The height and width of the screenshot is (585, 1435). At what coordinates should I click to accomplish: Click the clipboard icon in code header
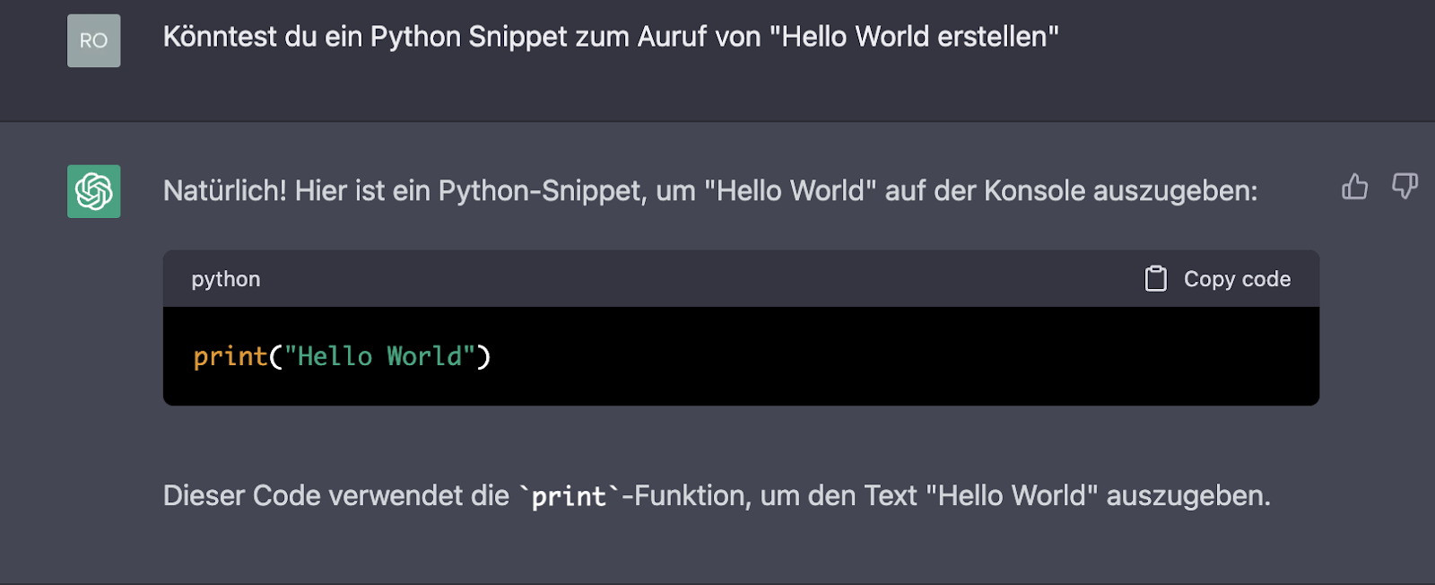pyautogui.click(x=1156, y=279)
